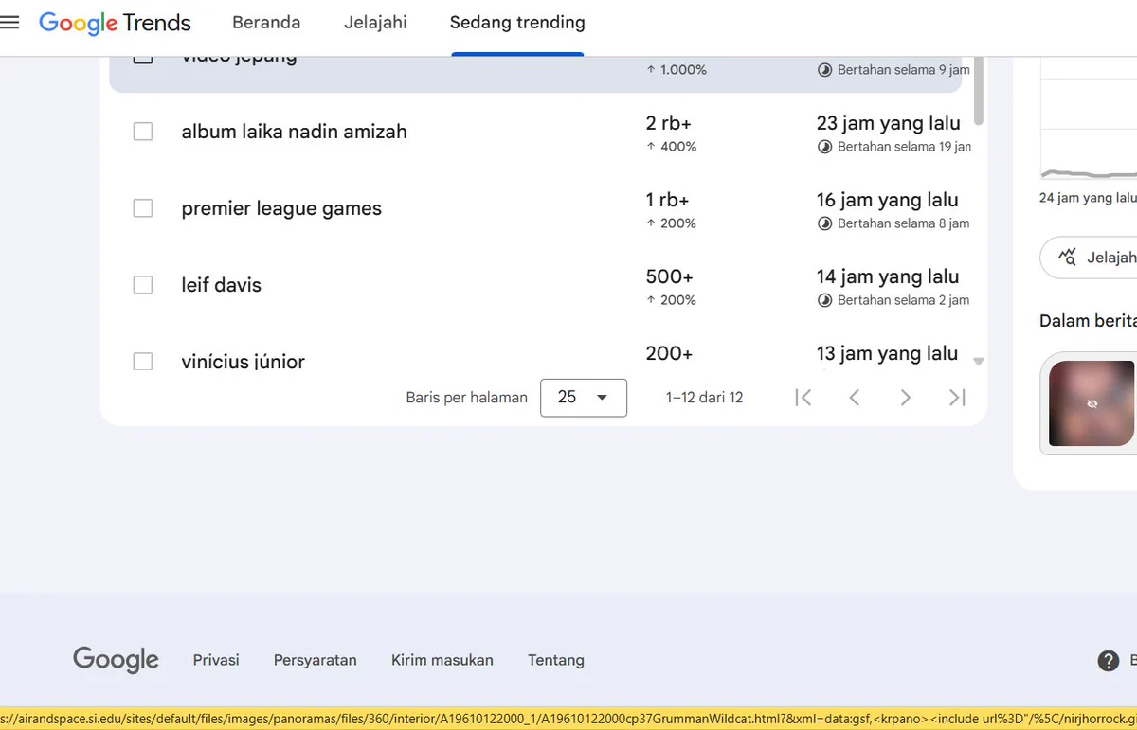1137x730 pixels.
Task: Click the 14 jam yang lalu text
Action: (x=888, y=276)
